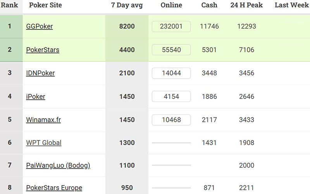310x194 pixels.
Task: Select the 24 hour peak value 12293
Action: pos(246,26)
